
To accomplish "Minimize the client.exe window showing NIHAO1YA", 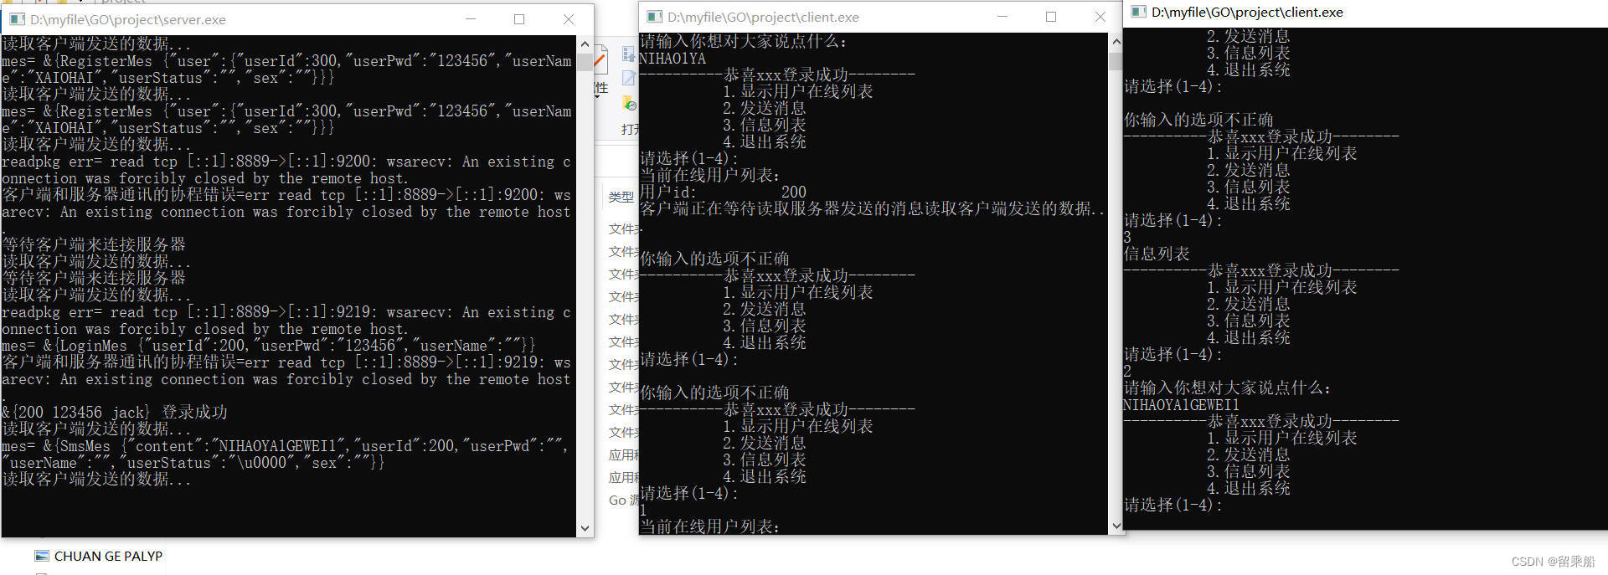I will click(x=1002, y=17).
